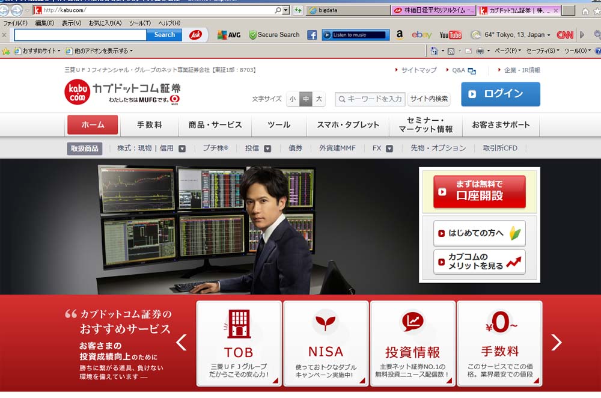The width and height of the screenshot is (601, 398).
Task: Open the NISA service card
Action: (x=326, y=343)
